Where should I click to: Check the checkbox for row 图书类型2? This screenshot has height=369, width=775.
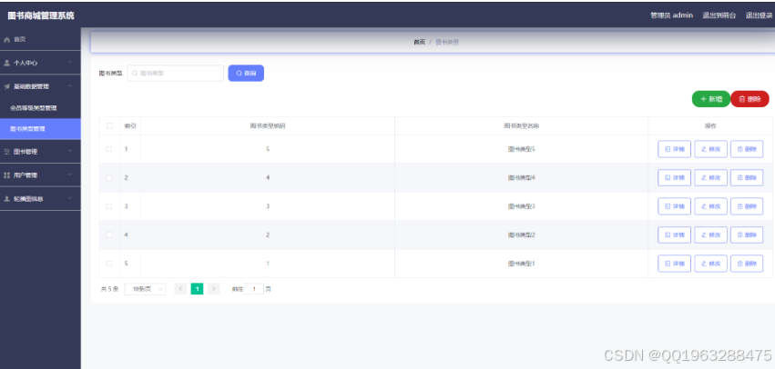[109, 234]
